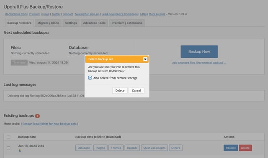Switch to Advanced Tools tab
Image resolution: width=268 pixels, height=158 pixels.
point(94,23)
